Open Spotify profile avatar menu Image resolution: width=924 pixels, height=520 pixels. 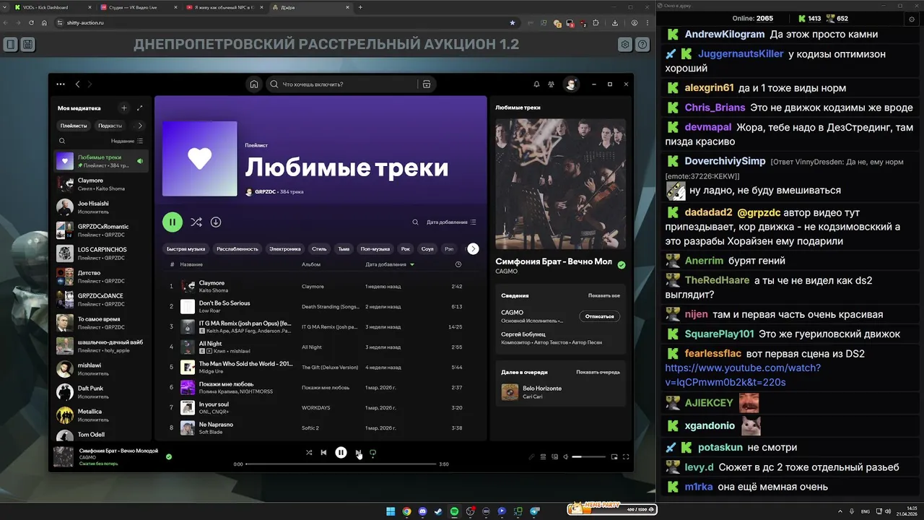click(x=571, y=84)
